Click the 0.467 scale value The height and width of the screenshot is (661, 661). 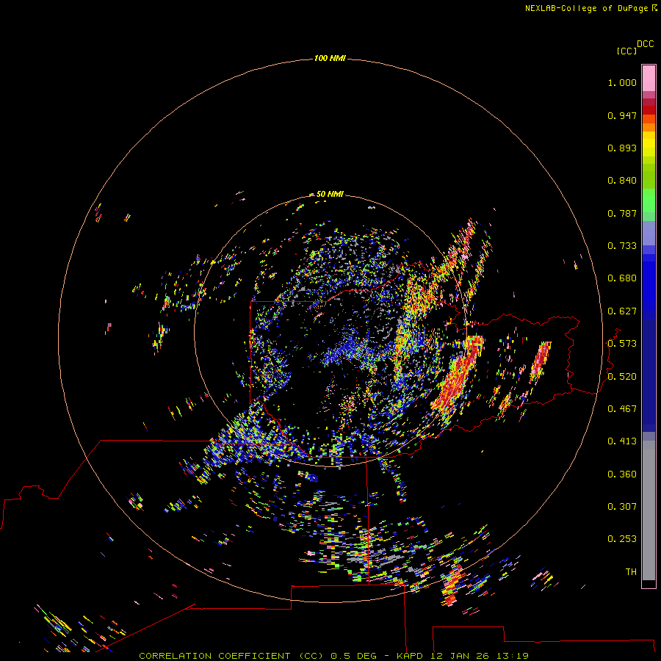tap(622, 409)
